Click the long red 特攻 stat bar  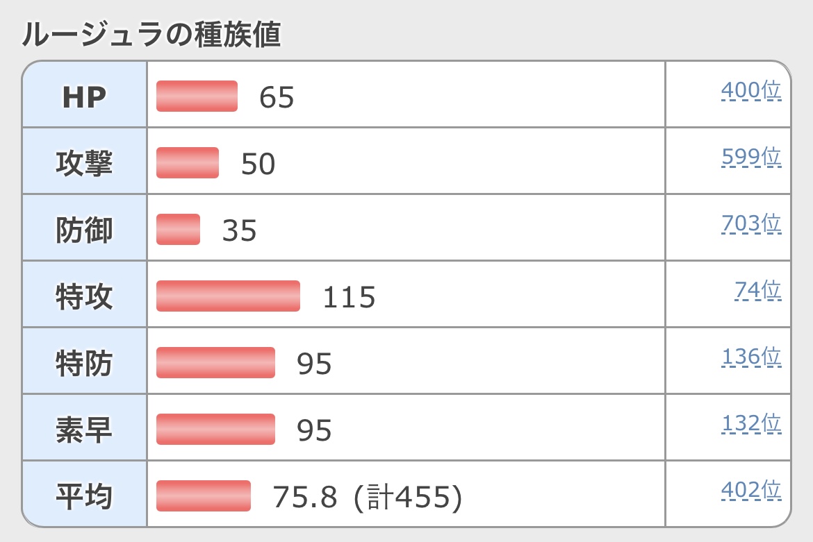228,296
